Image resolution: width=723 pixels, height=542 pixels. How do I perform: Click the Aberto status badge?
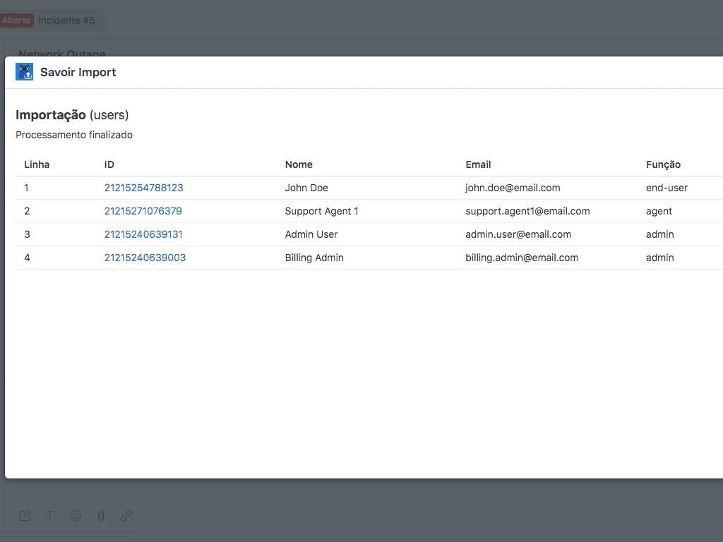pyautogui.click(x=17, y=20)
